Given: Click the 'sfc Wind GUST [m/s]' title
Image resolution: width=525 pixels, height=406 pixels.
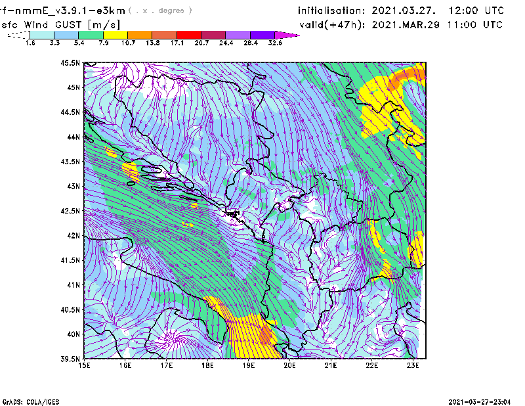Looking at the screenshot, I should pos(61,25).
